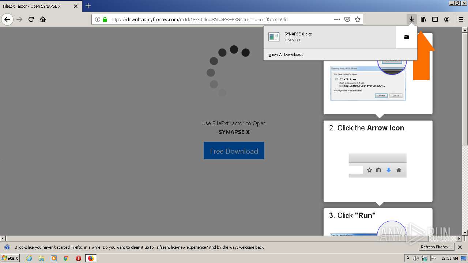Open Windows Media Player from taskbar
This screenshot has height=263, width=468.
[x=54, y=258]
